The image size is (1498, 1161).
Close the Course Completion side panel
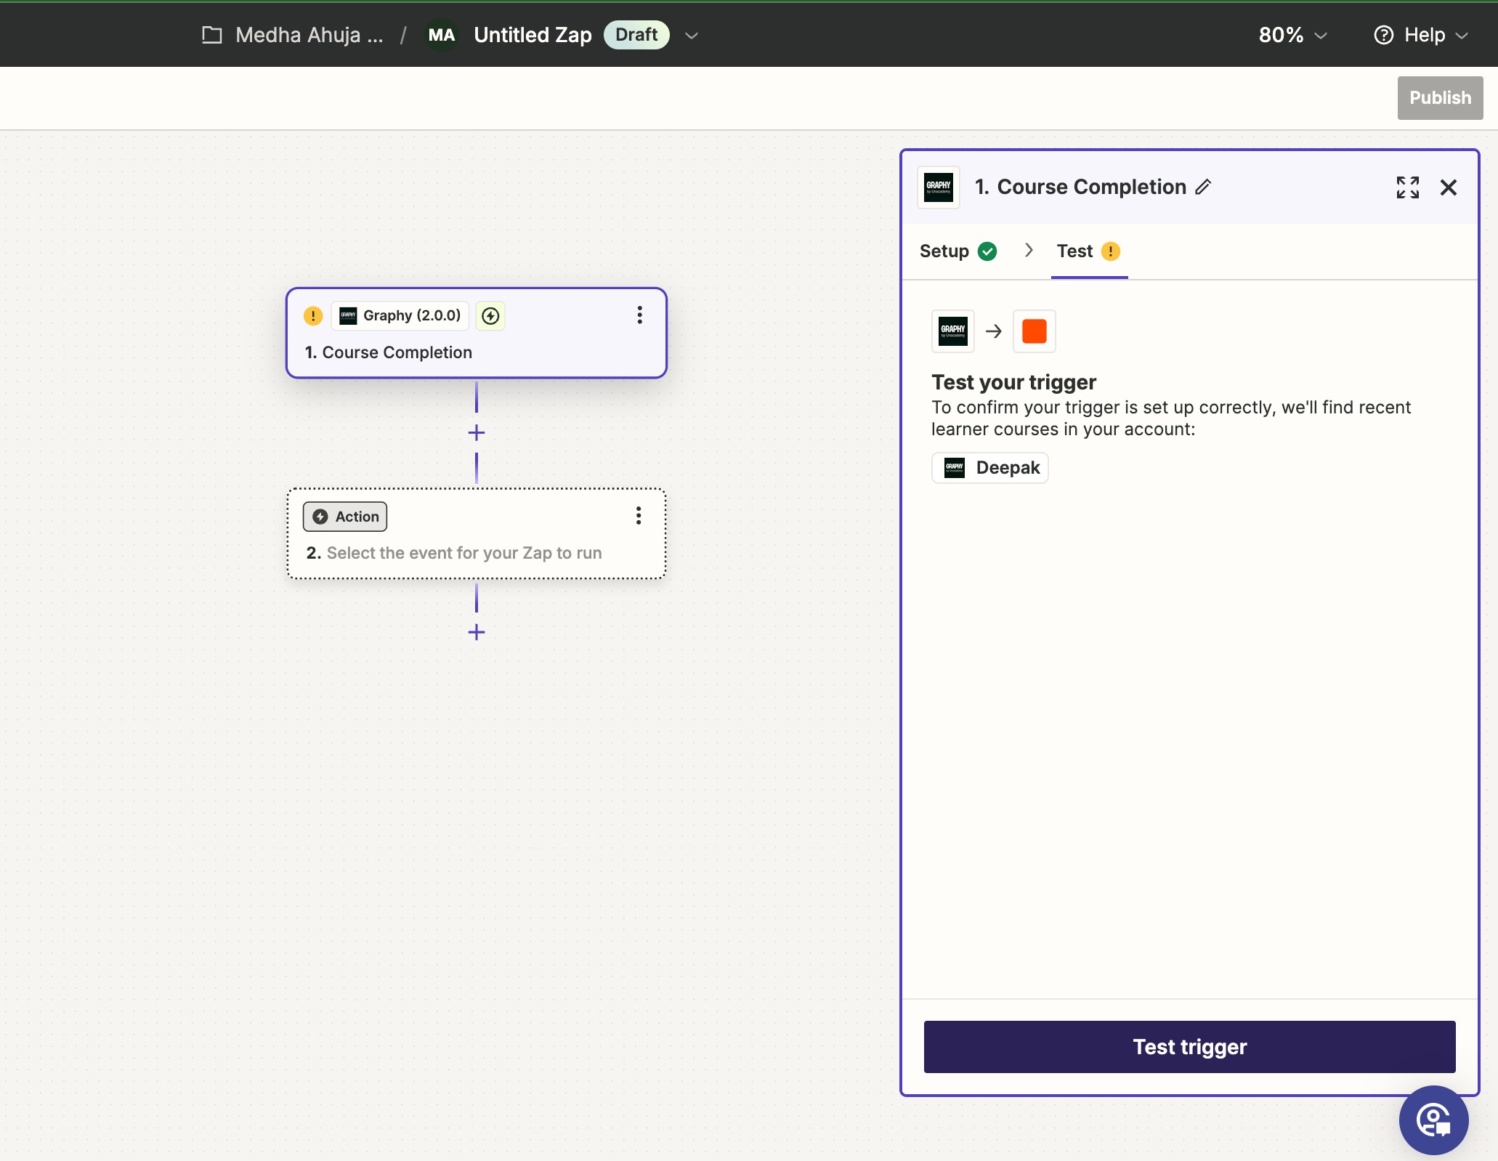coord(1448,187)
